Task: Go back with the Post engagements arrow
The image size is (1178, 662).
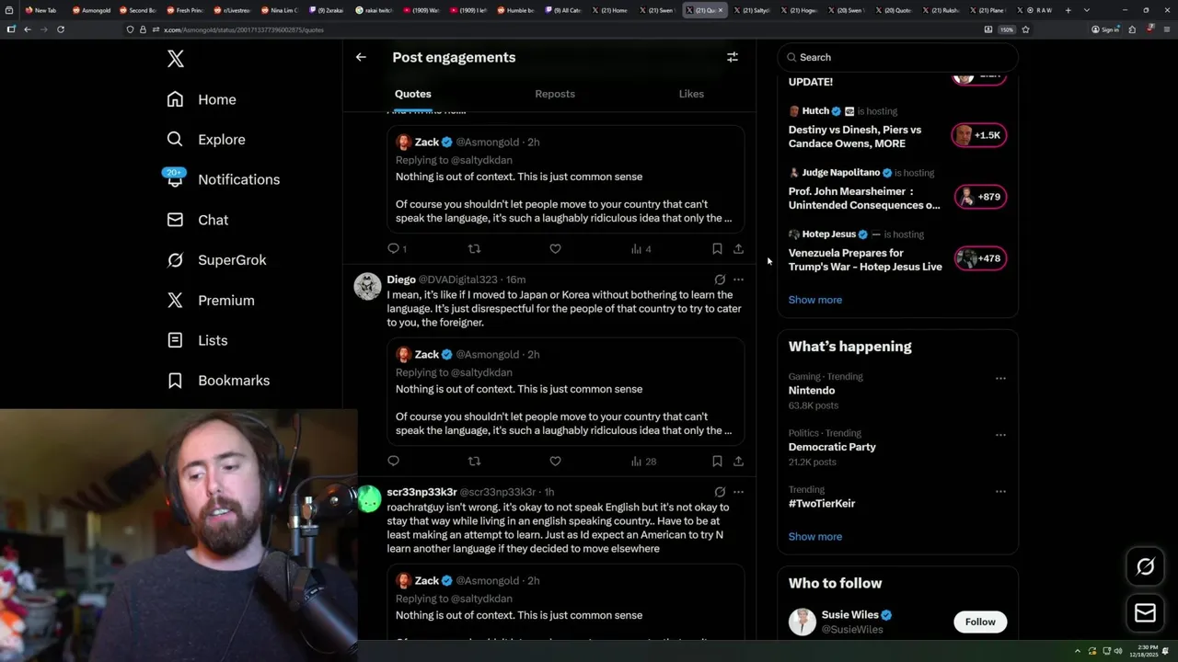Action: [x=361, y=57]
